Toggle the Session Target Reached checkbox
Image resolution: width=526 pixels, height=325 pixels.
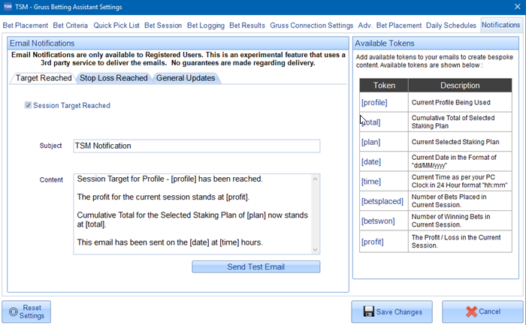(x=29, y=106)
